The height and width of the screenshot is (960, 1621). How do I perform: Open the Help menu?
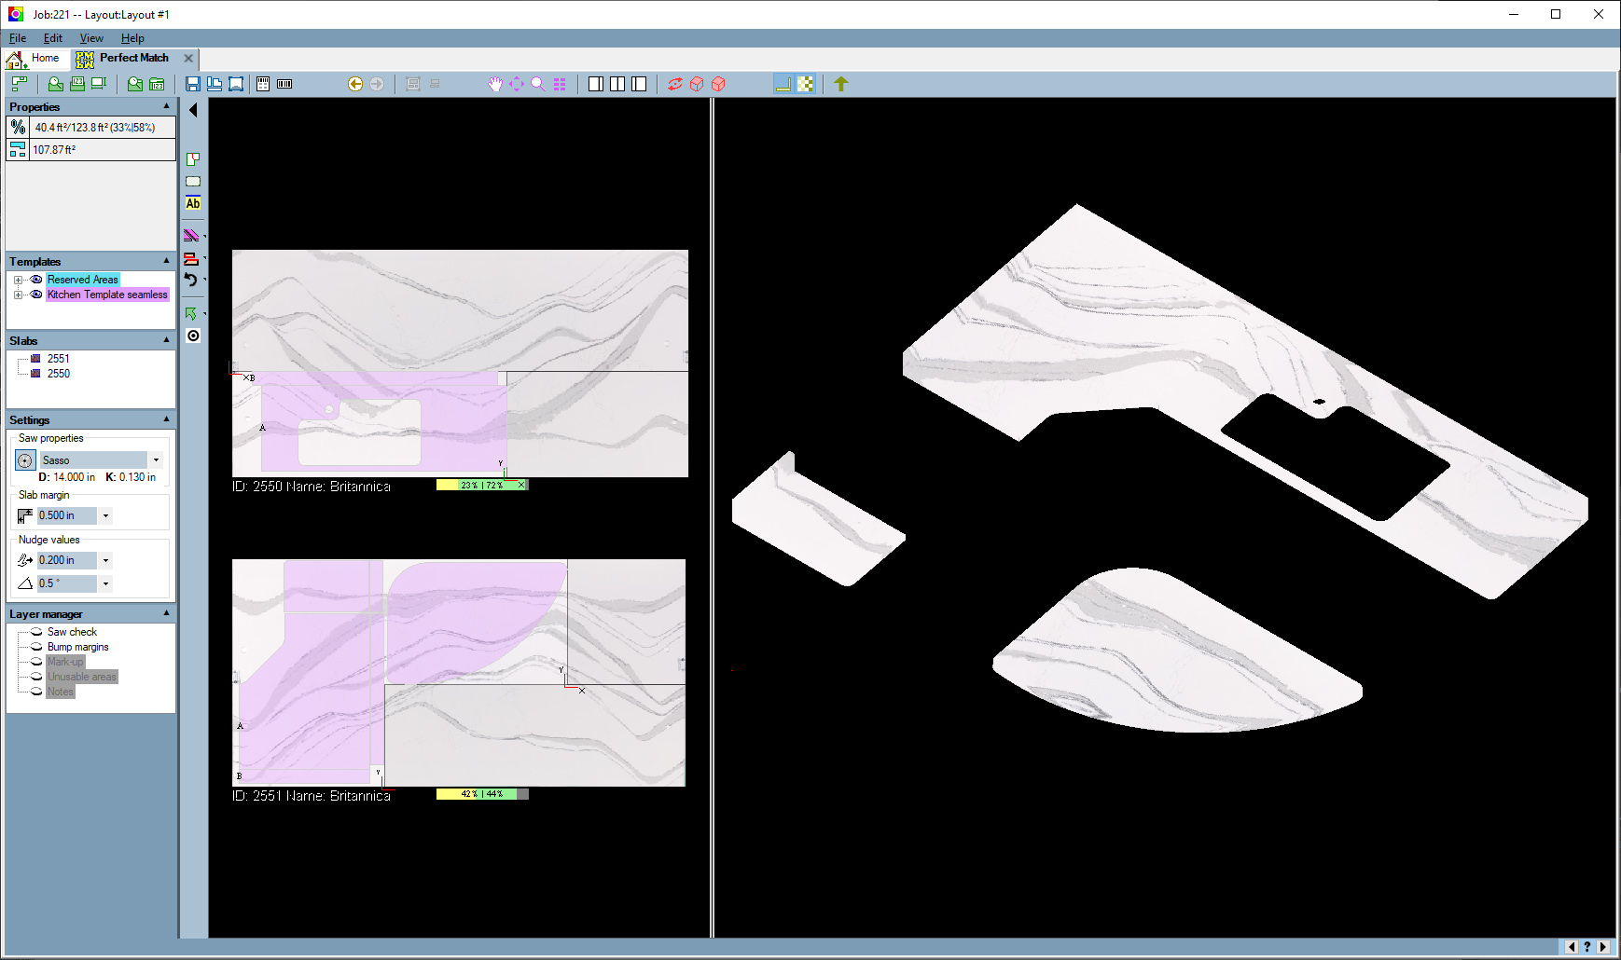click(132, 38)
